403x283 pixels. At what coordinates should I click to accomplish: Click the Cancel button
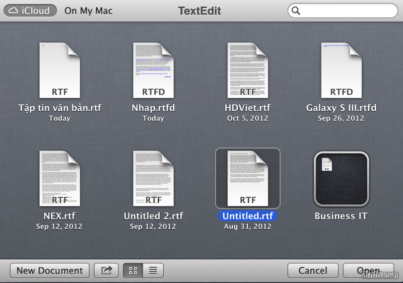click(313, 271)
